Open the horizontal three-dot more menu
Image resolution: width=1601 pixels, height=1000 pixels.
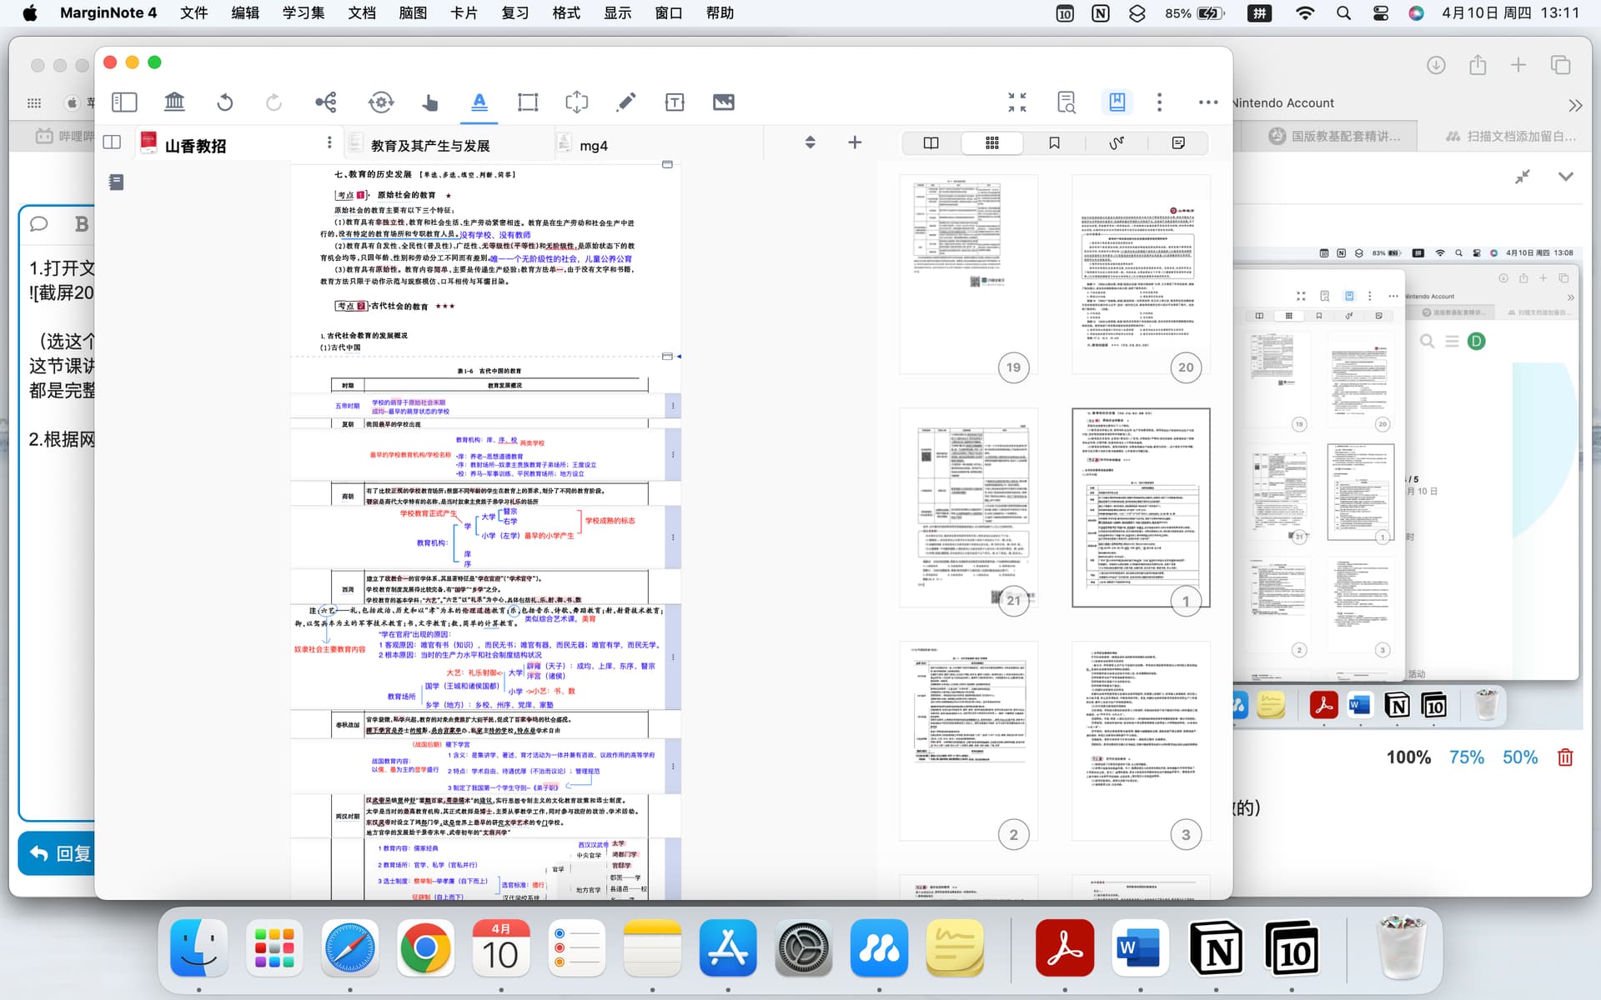coord(1208,102)
